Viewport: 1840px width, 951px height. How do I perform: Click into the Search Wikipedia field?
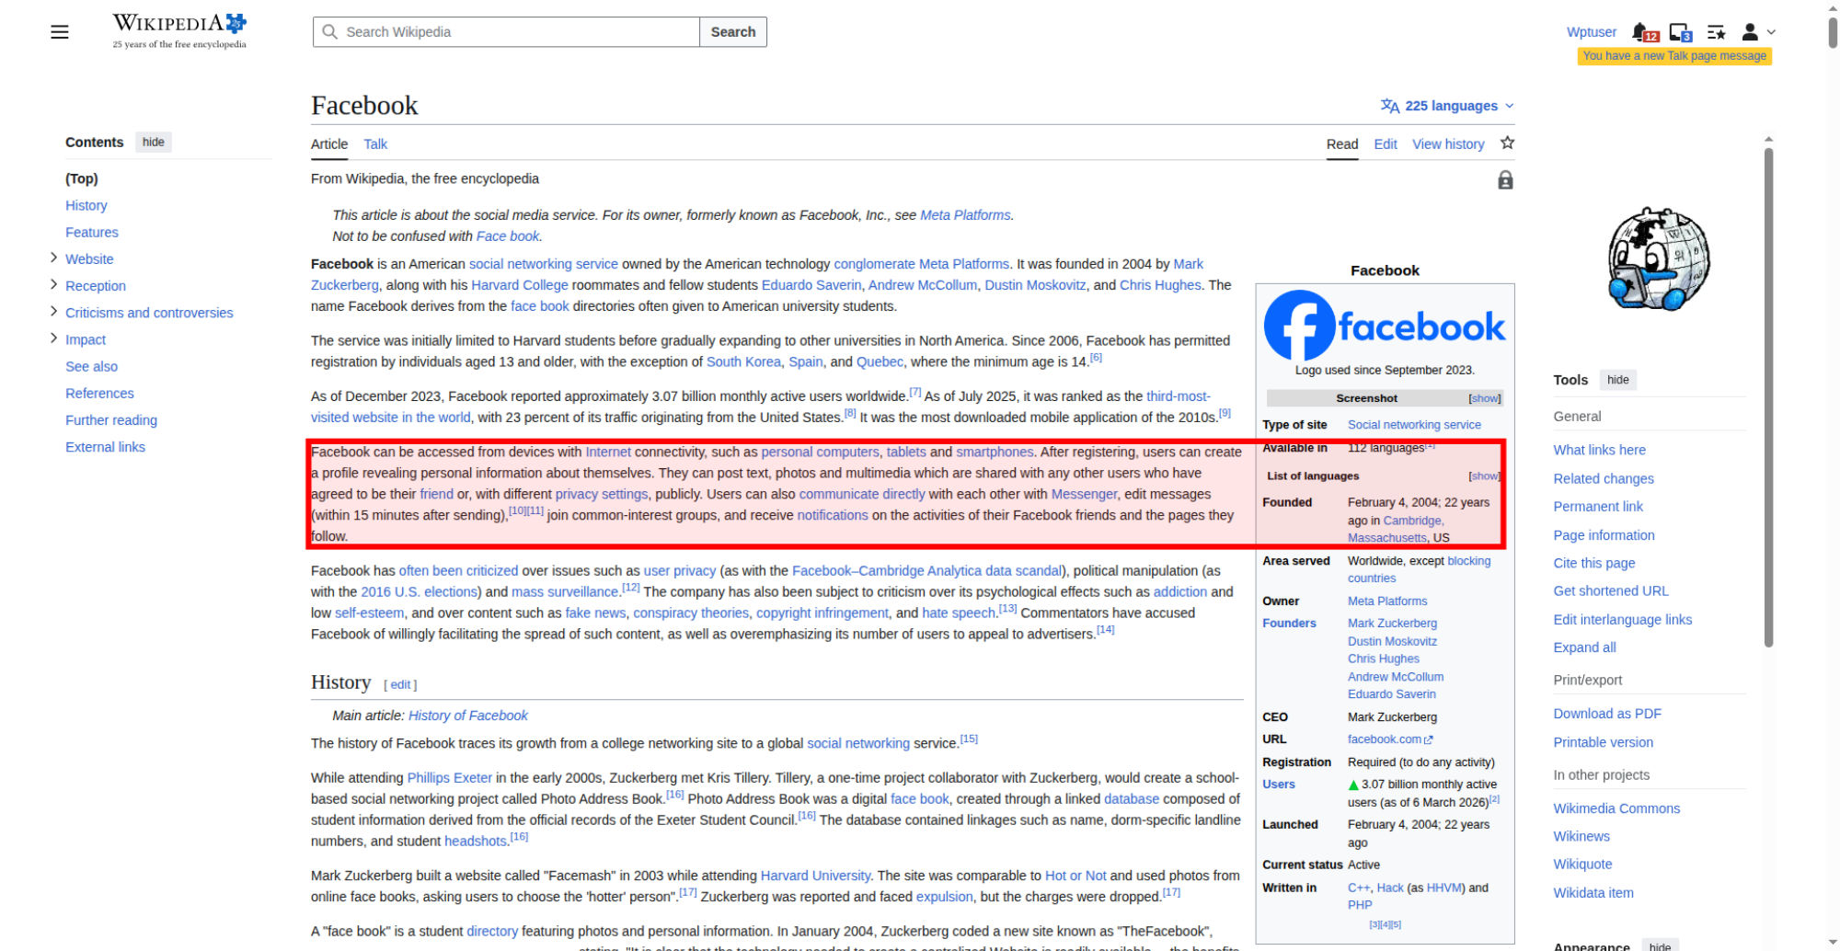(515, 32)
